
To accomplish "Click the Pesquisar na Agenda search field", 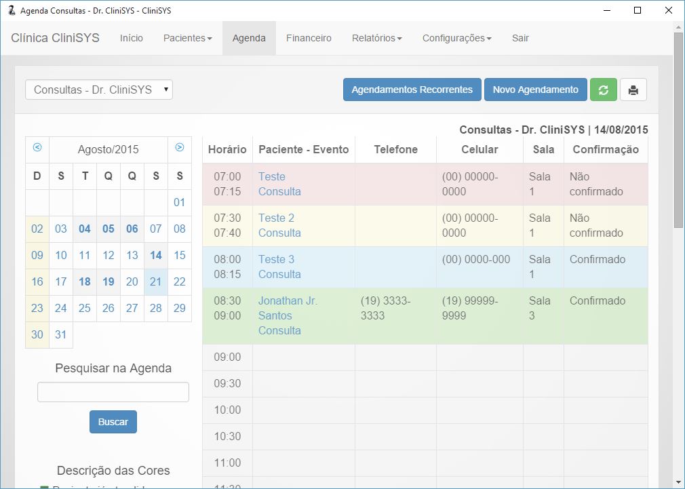I will (x=113, y=392).
